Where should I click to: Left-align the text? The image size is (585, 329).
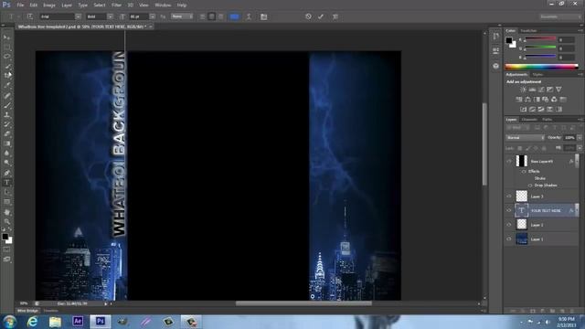pyautogui.click(x=202, y=16)
